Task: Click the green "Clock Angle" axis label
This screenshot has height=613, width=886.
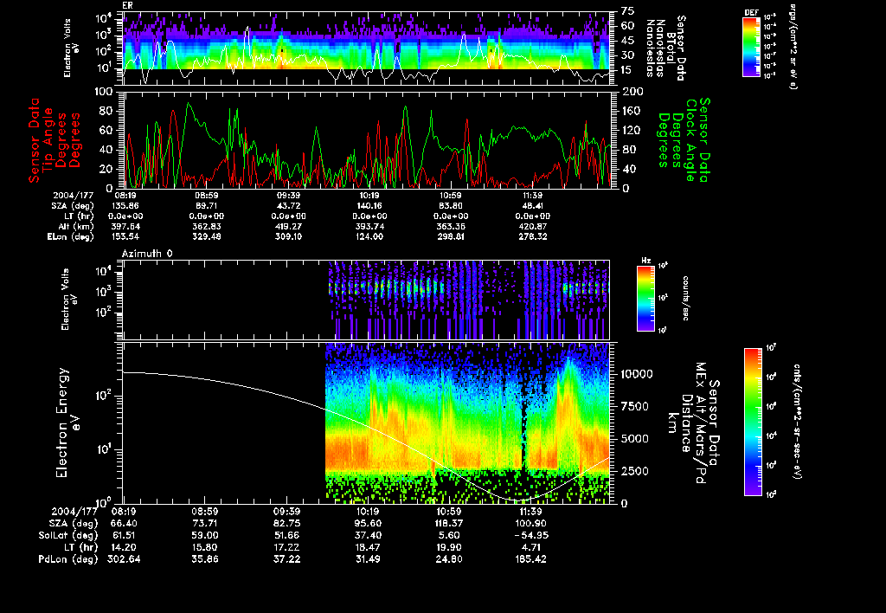Action: pos(690,140)
